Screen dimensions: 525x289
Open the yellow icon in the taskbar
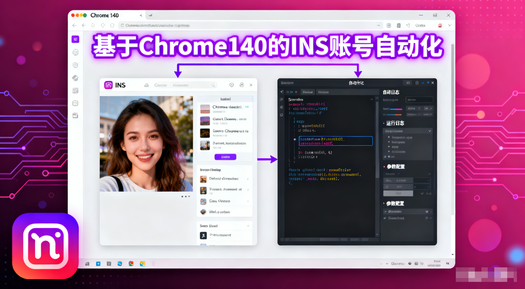pyautogui.click(x=142, y=264)
